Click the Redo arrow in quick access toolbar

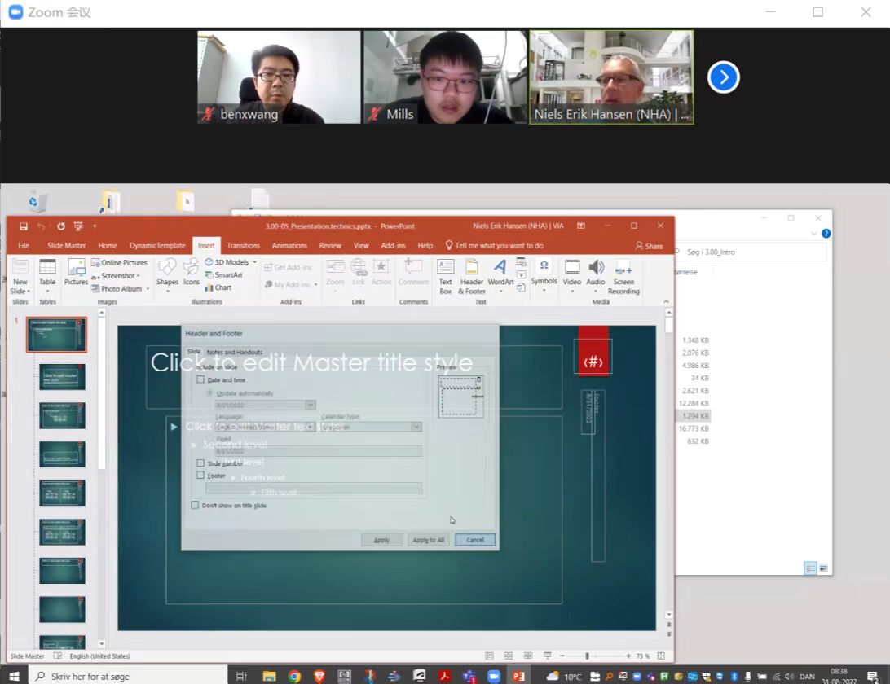pos(61,226)
